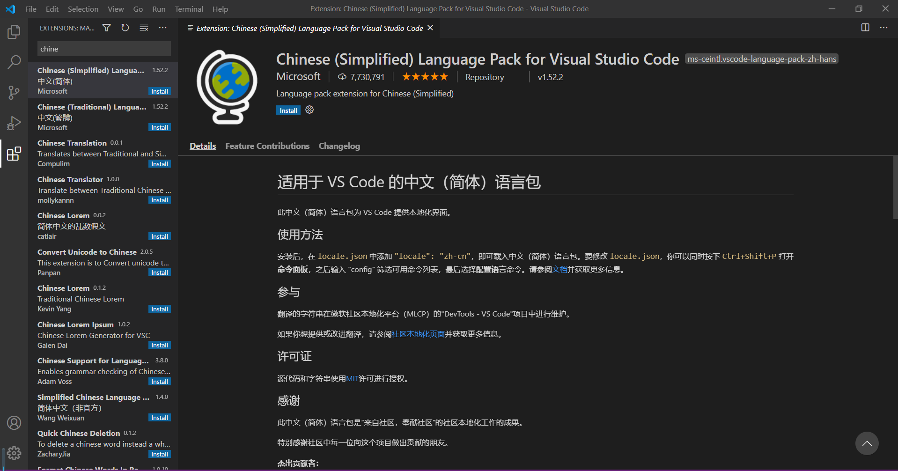Select the Extensions icon in activity bar
The width and height of the screenshot is (898, 471).
[x=14, y=154]
